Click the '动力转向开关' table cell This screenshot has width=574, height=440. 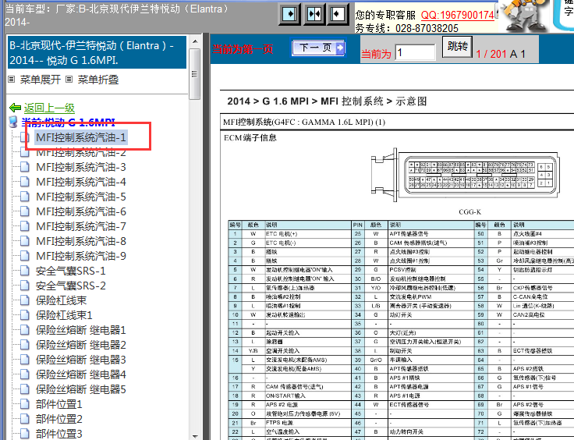(430, 431)
